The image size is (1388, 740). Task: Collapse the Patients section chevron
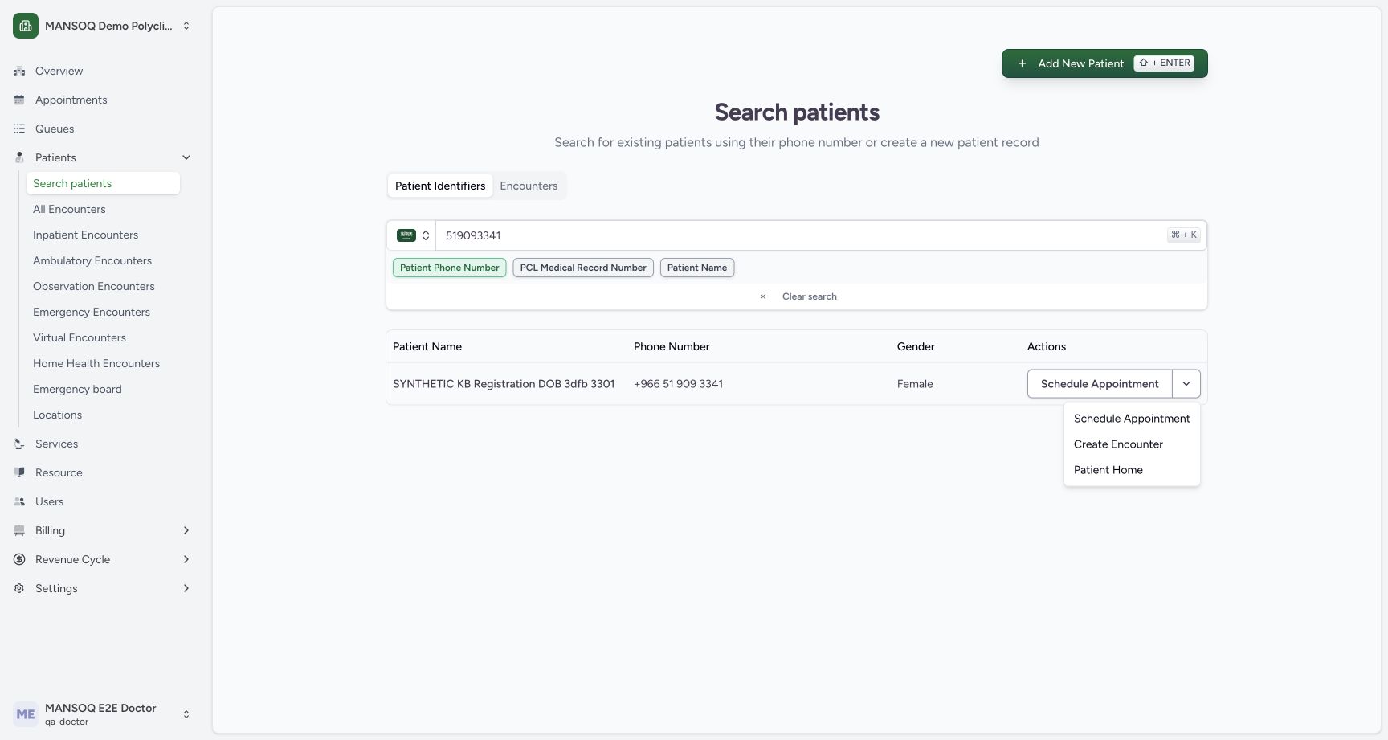click(x=186, y=157)
